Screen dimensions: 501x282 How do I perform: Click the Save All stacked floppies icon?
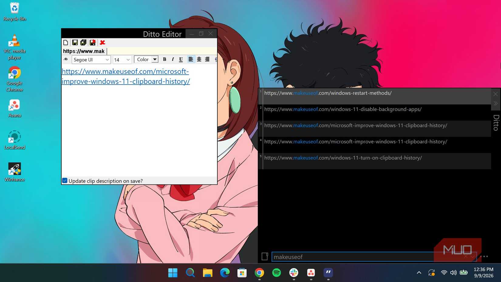[83, 43]
